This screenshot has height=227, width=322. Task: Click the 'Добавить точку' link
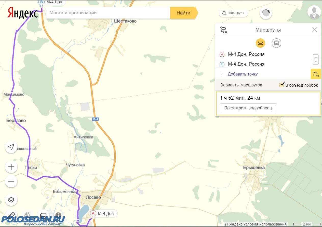243,74
